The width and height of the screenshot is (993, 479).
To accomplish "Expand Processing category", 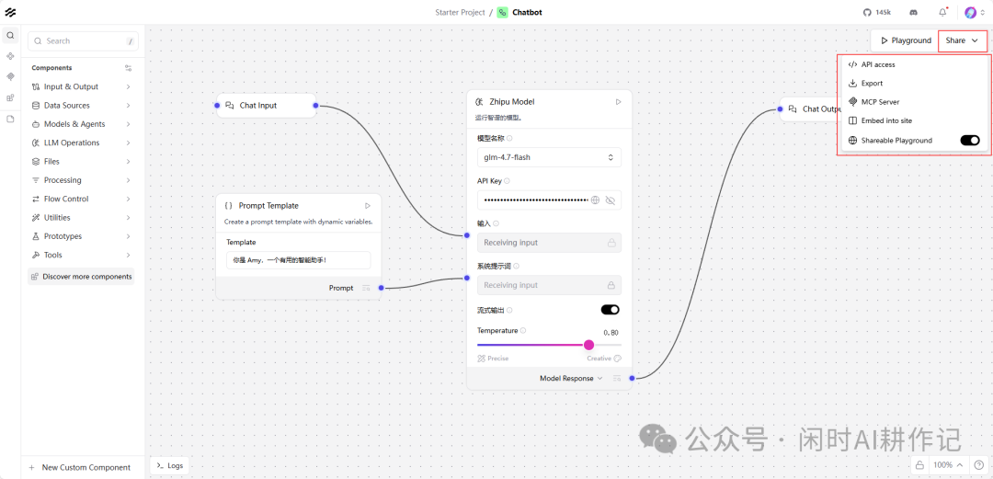I will coord(83,180).
